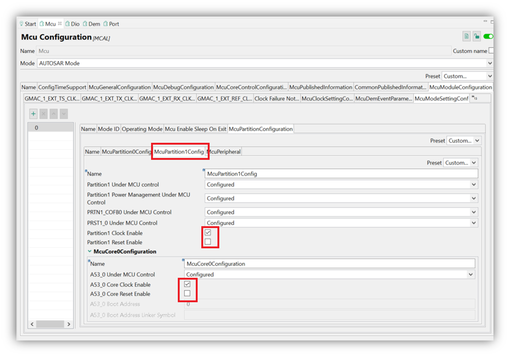The width and height of the screenshot is (510, 357).
Task: Select the Mcu Enable Sleep On Exit tab
Action: 196,129
